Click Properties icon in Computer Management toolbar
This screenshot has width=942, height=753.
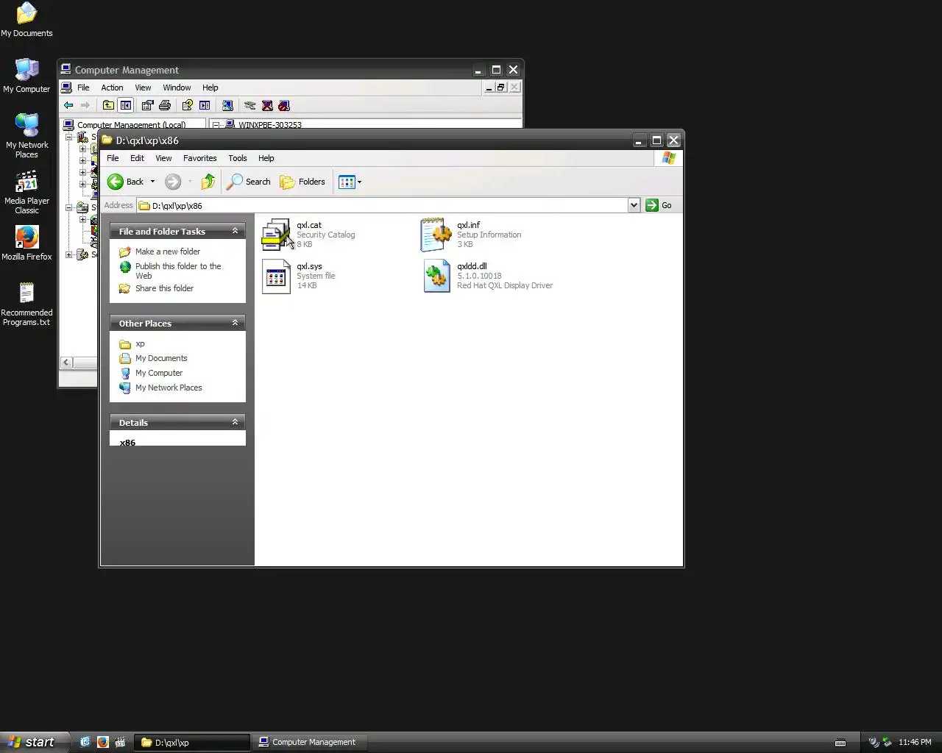tap(147, 105)
